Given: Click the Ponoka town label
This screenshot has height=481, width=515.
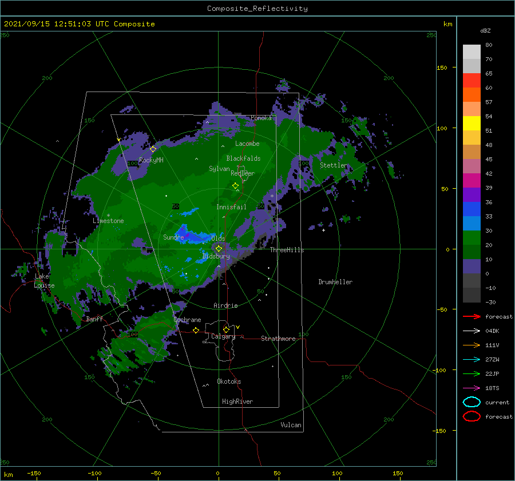Looking at the screenshot, I should pyautogui.click(x=262, y=118).
